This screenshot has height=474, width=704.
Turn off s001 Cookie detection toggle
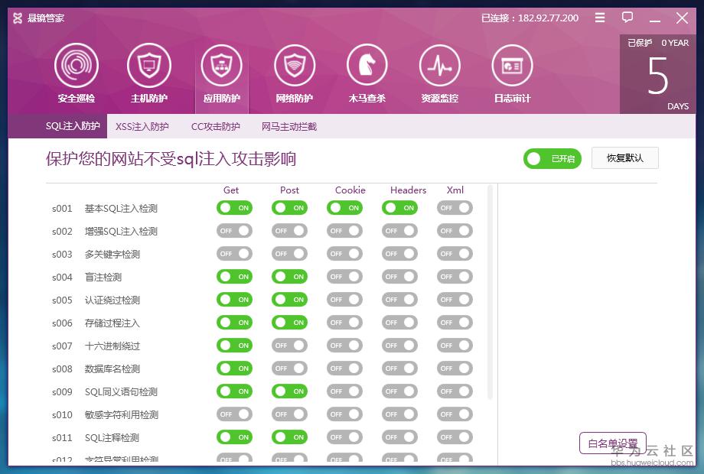345,208
